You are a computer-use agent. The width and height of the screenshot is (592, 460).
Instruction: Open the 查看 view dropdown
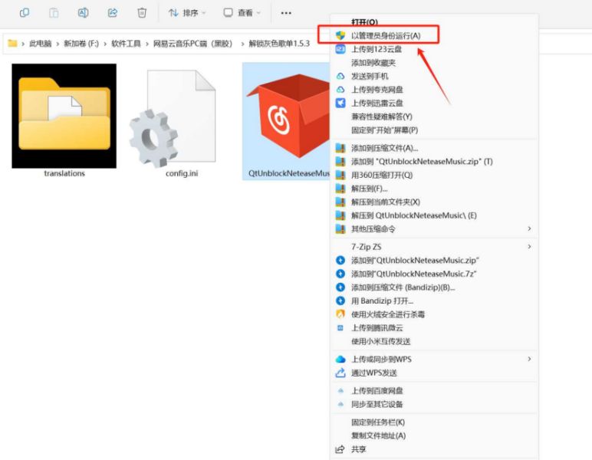(242, 13)
